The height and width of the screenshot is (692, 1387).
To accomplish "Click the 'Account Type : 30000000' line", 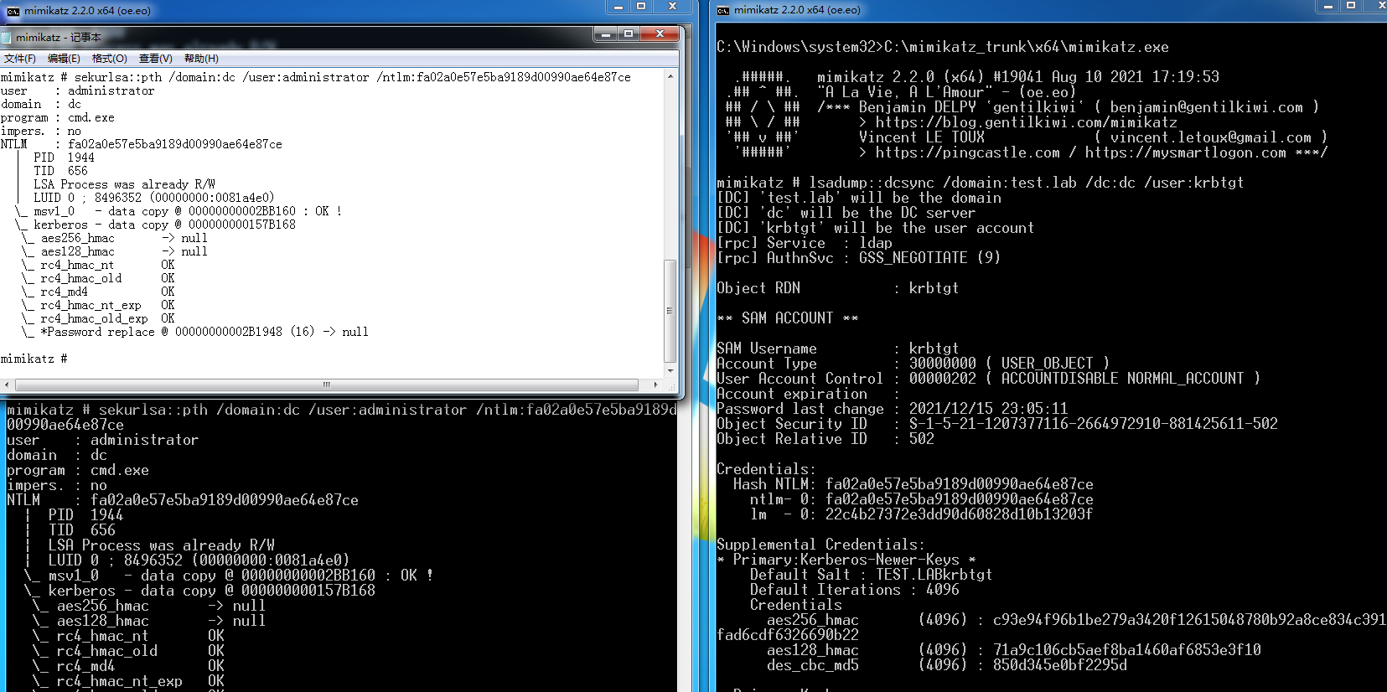I will point(913,364).
